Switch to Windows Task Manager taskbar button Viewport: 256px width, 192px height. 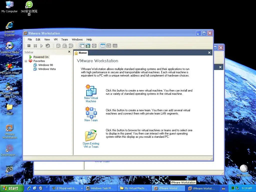[x=100, y=188]
